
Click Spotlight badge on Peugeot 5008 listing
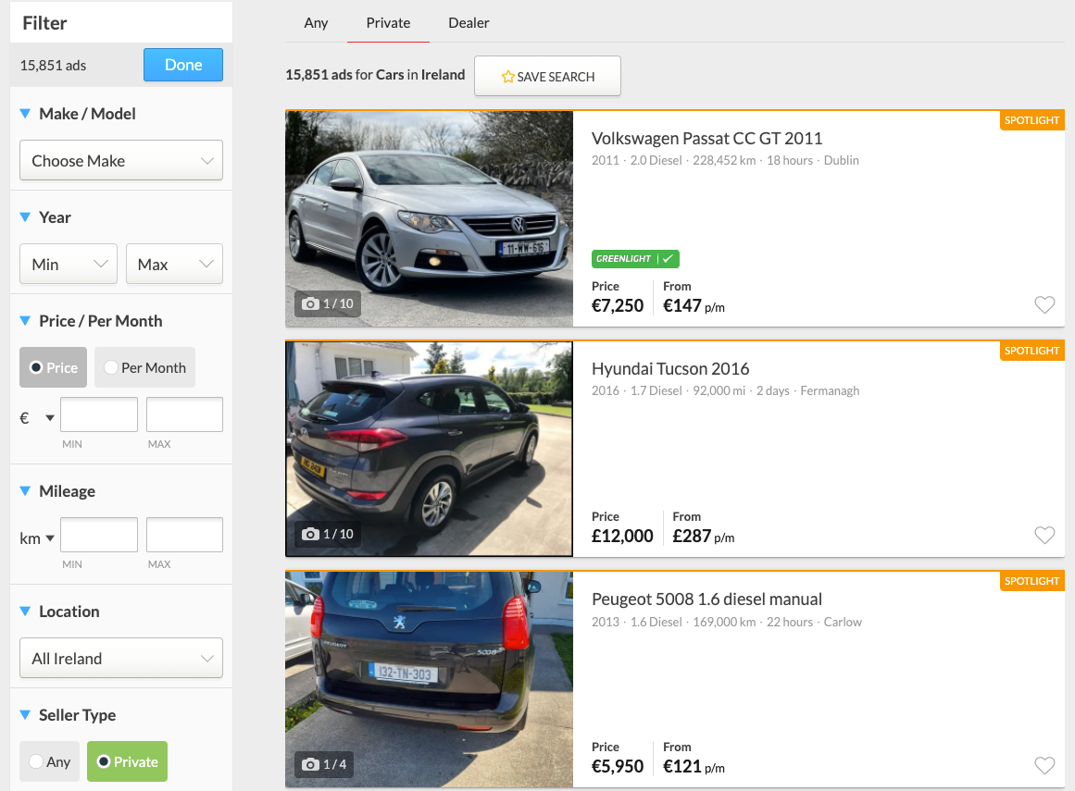tap(1031, 581)
